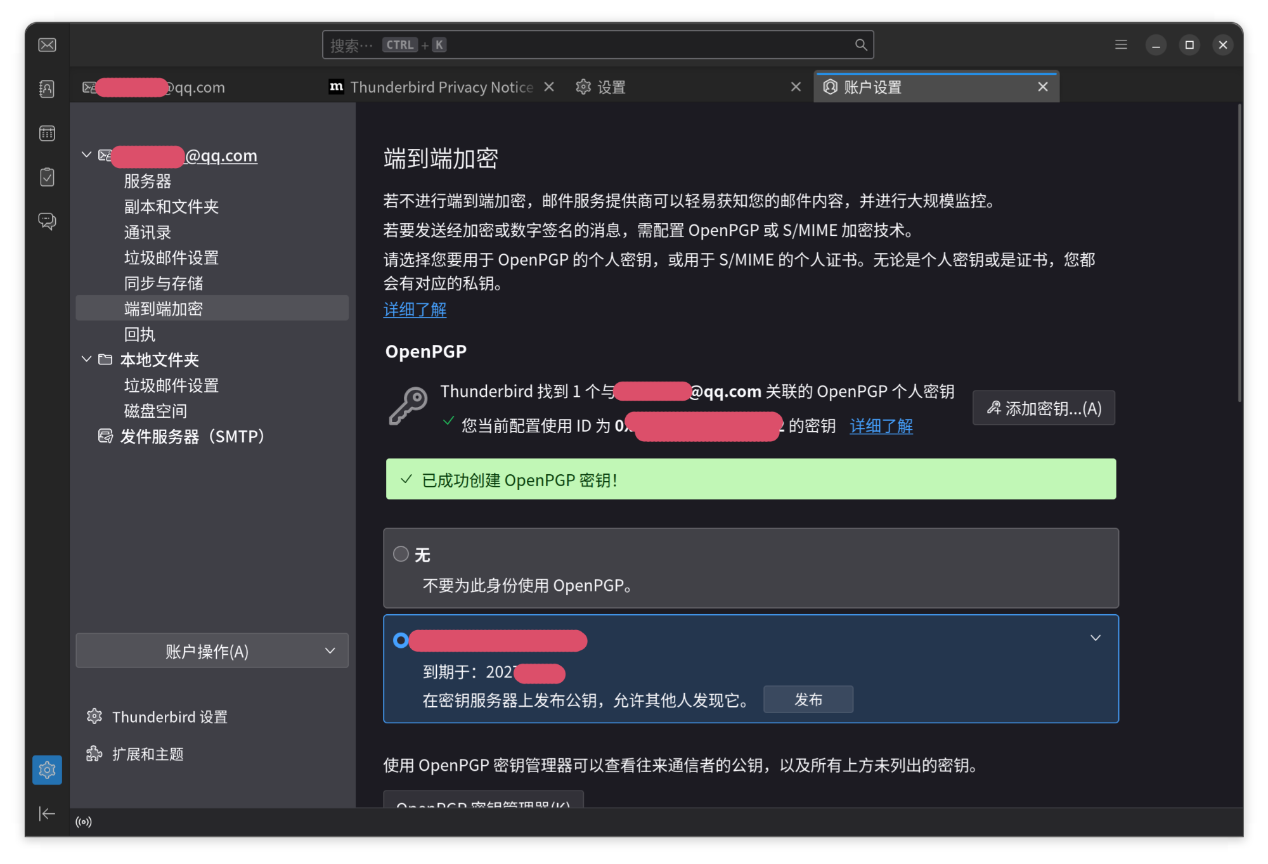Image resolution: width=1268 pixels, height=864 pixels.
Task: Open the Mail space icon
Action: [47, 45]
